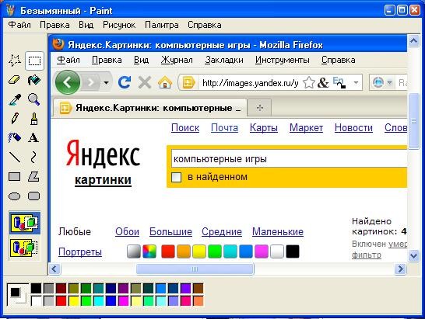Click the 'Маленькие' size filter link
This screenshot has width=425, height=319.
278,231
